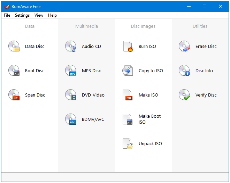Open the MP3 Disc icon
This screenshot has height=183, width=230.
71,70
